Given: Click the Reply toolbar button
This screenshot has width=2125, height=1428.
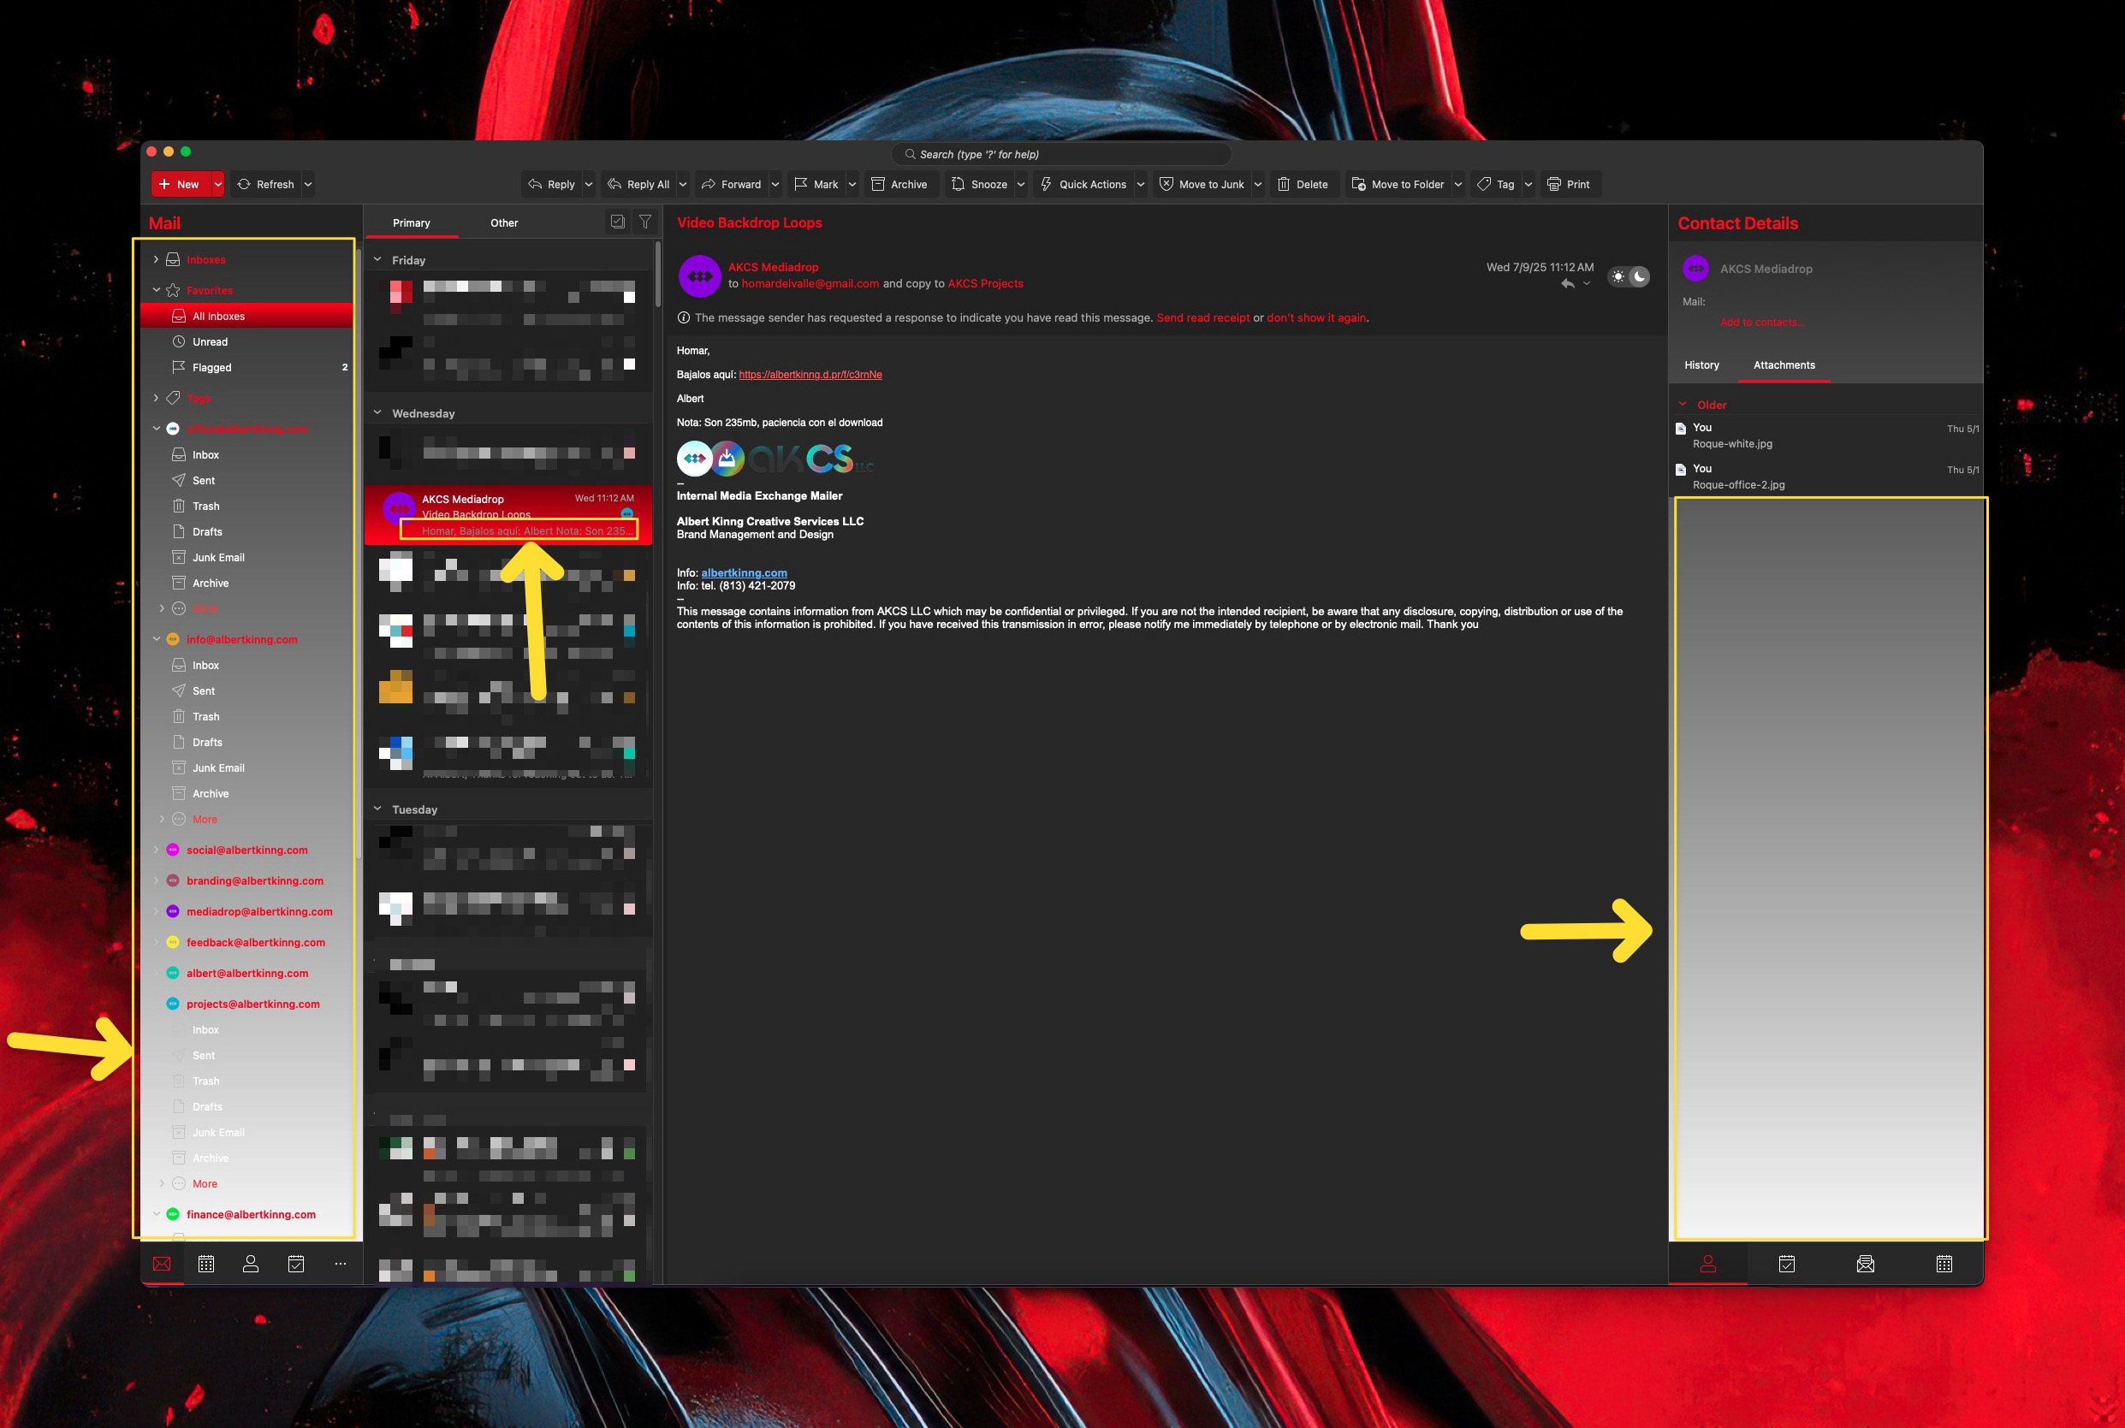Looking at the screenshot, I should point(551,184).
